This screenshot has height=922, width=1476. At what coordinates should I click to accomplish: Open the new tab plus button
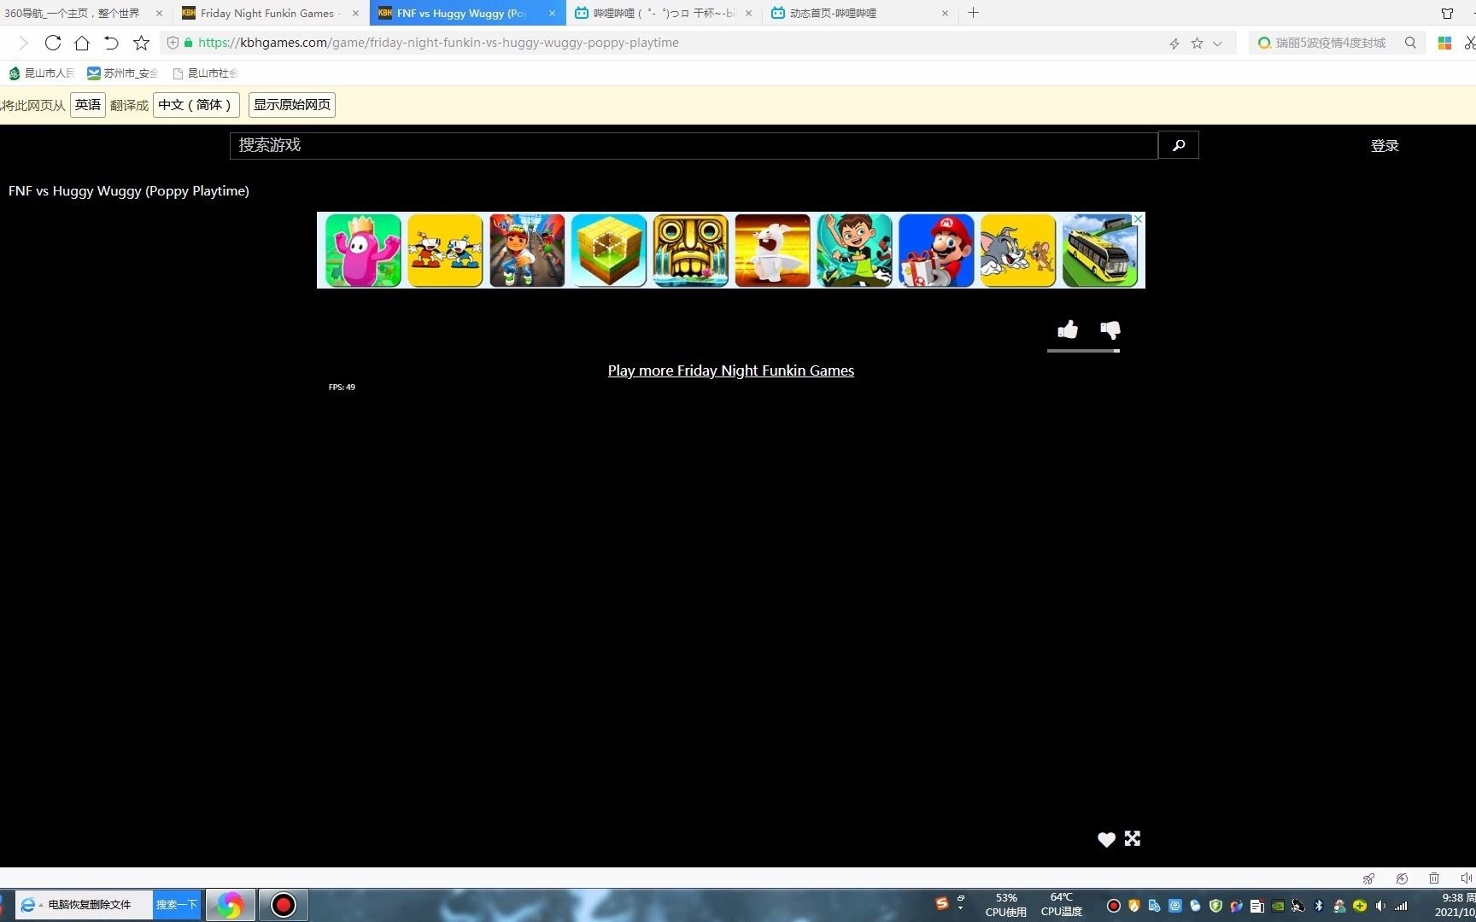pos(973,13)
